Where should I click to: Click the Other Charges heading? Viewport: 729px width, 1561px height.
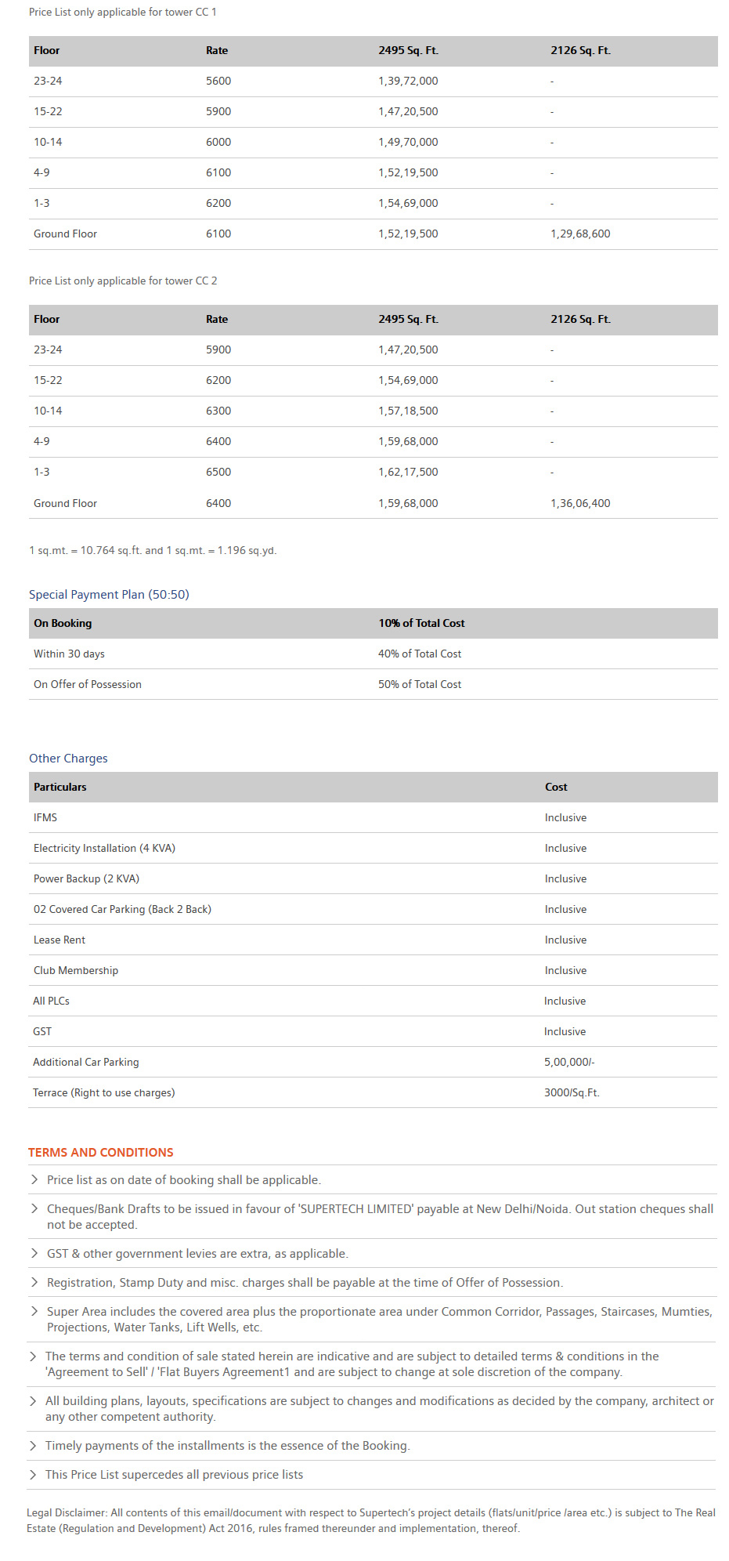pyautogui.click(x=68, y=758)
